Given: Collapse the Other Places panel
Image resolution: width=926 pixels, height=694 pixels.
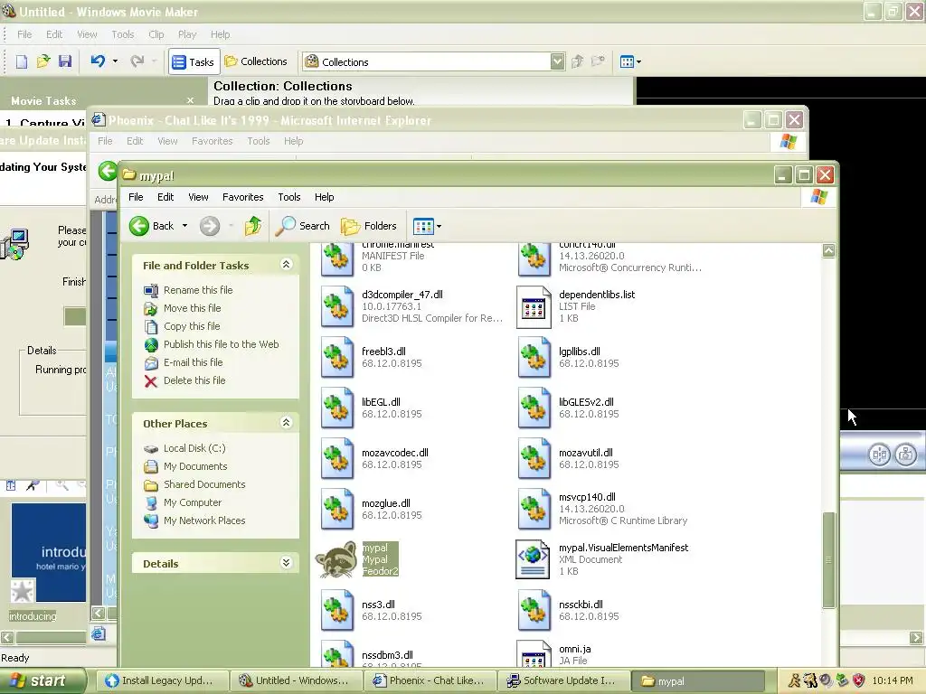Looking at the screenshot, I should click(286, 423).
